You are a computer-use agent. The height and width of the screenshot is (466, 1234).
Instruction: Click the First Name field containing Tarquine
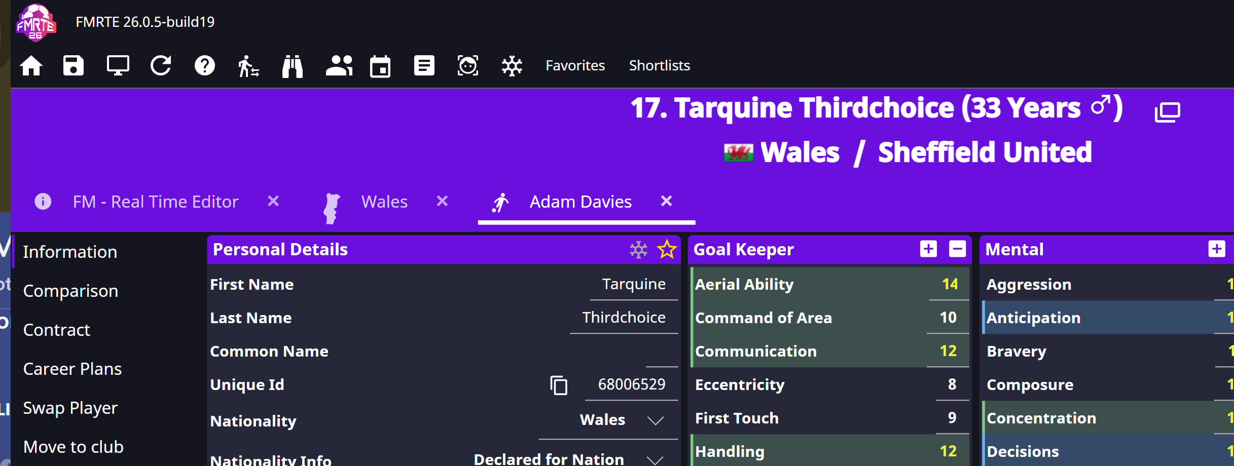coord(634,284)
